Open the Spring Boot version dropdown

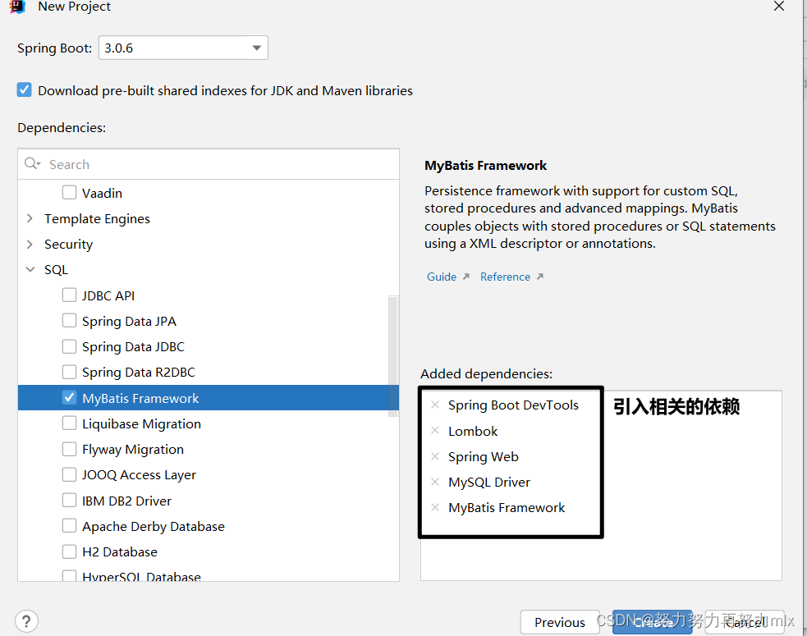pos(183,48)
